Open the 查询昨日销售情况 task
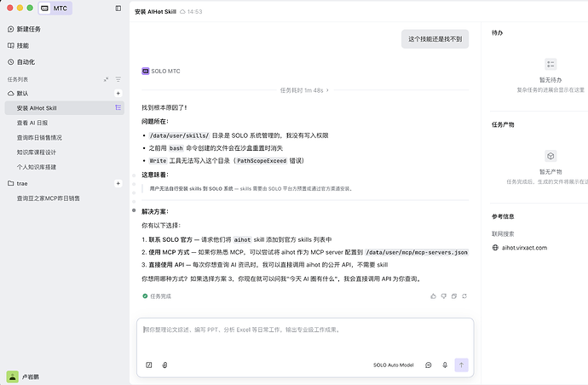 (x=39, y=138)
